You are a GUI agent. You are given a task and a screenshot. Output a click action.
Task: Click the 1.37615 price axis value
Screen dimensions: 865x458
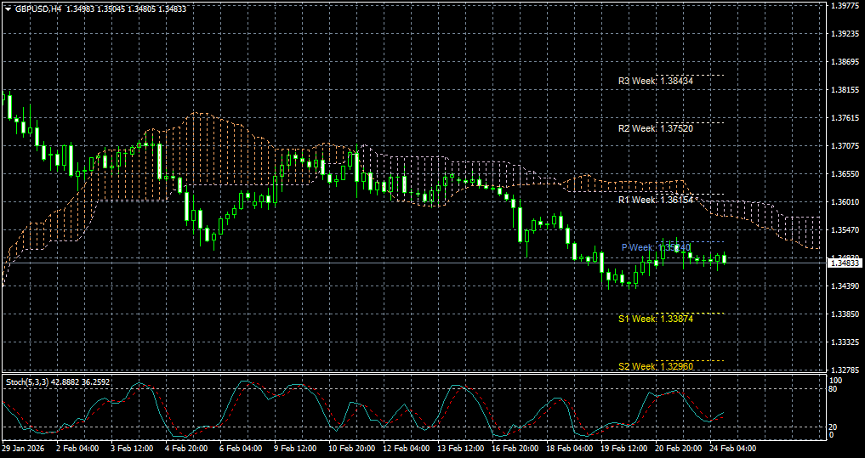[x=845, y=118]
